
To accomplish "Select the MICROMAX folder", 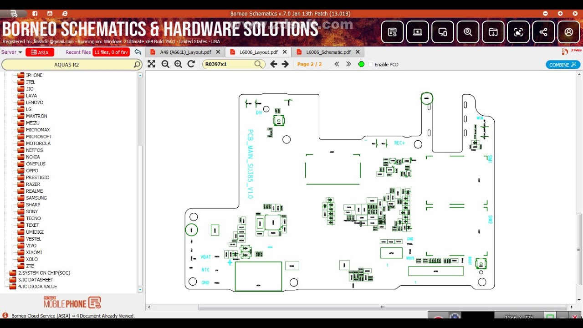I will point(38,130).
